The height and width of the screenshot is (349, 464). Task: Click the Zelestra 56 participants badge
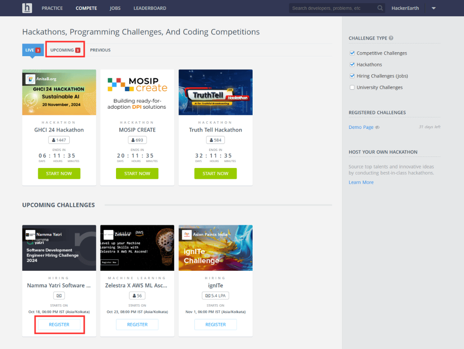pos(137,296)
